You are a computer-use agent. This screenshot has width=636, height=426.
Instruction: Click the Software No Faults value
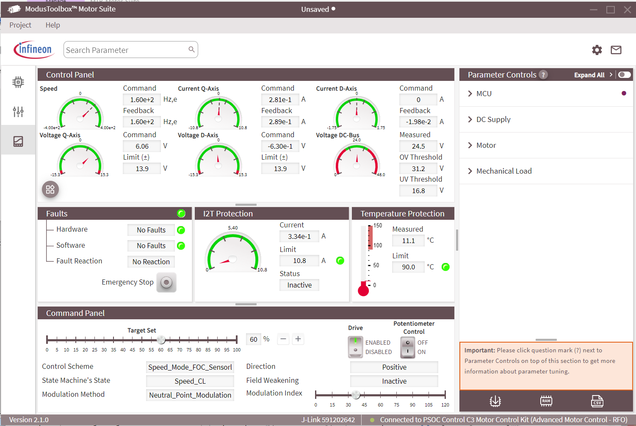tap(151, 246)
